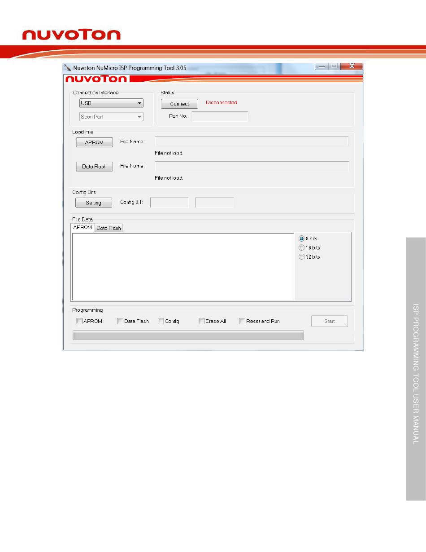Click the Data Flash File Name field
Viewport: 426px width, 552px height.
[252, 166]
